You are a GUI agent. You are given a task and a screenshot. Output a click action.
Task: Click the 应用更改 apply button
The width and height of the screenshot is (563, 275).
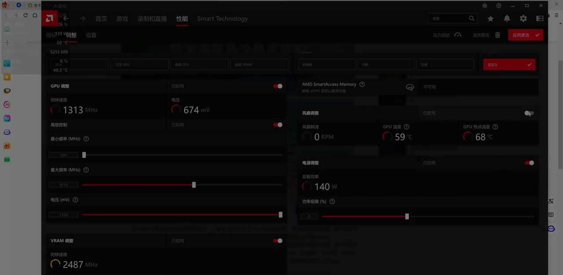tap(526, 35)
